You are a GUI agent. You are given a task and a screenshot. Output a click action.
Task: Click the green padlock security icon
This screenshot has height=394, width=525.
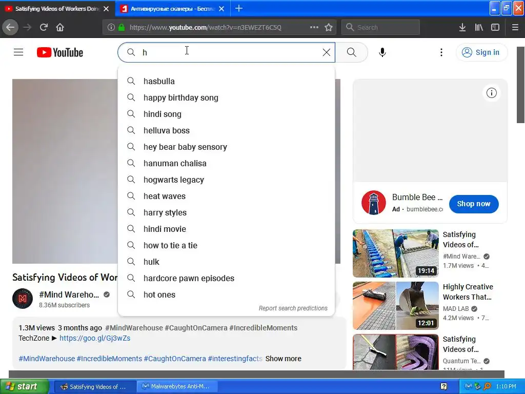[122, 27]
